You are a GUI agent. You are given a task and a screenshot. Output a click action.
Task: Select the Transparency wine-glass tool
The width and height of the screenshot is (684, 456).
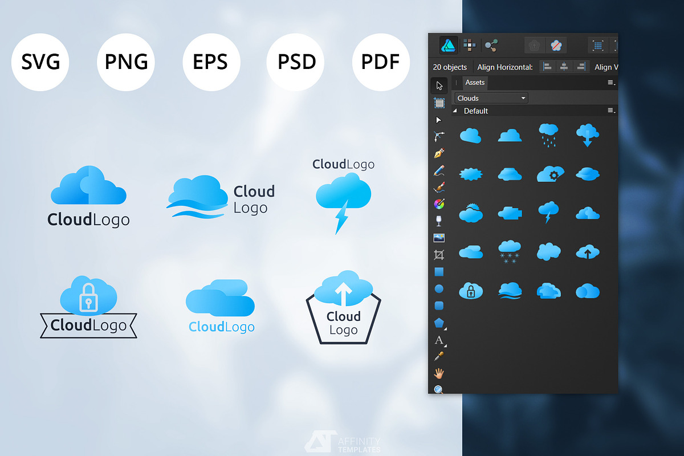click(x=439, y=221)
